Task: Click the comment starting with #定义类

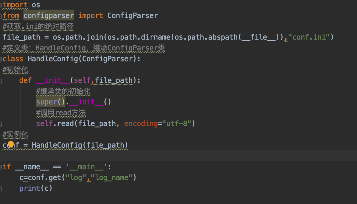Action: click(84, 48)
